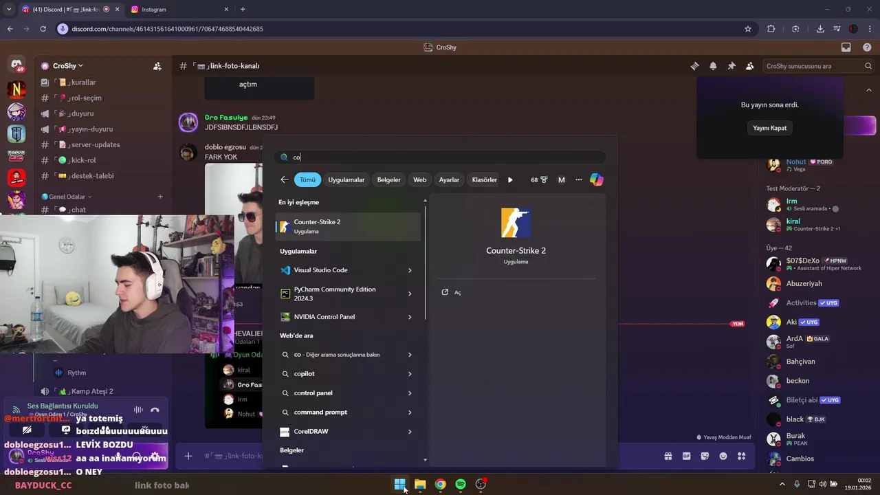
Task: Collapse stream popup with up chevron
Action: [x=868, y=90]
